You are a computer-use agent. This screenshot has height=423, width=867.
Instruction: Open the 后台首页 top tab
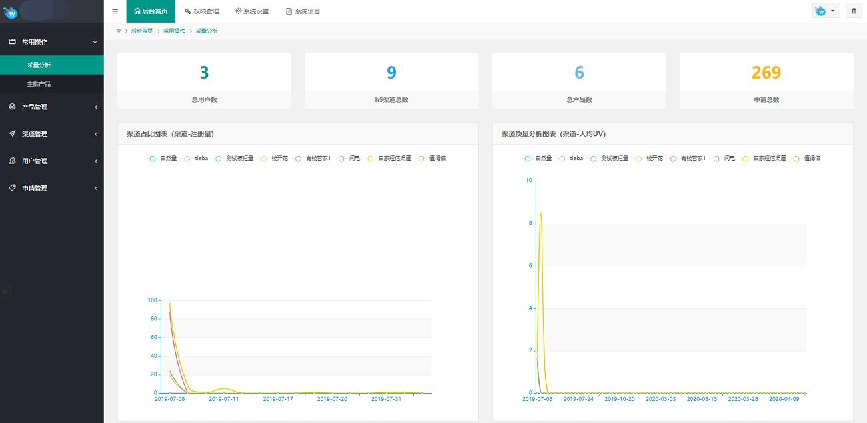[151, 11]
